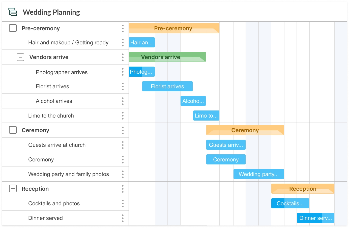Open the Alcohol arrives row menu

tap(123, 101)
